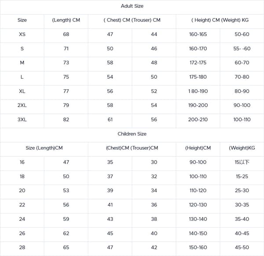Select the 55- -60 weight cell
Screen dimensions: 264x256
click(242, 49)
